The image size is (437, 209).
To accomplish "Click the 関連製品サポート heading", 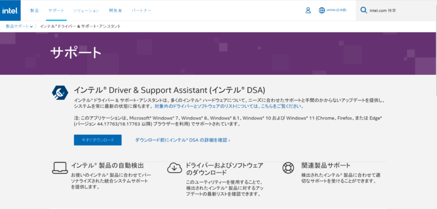I will pos(326,165).
